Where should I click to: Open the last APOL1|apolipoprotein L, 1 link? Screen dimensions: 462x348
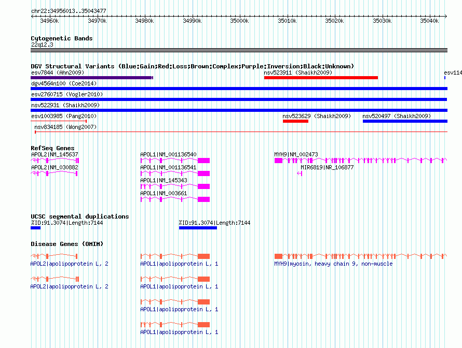[179, 332]
